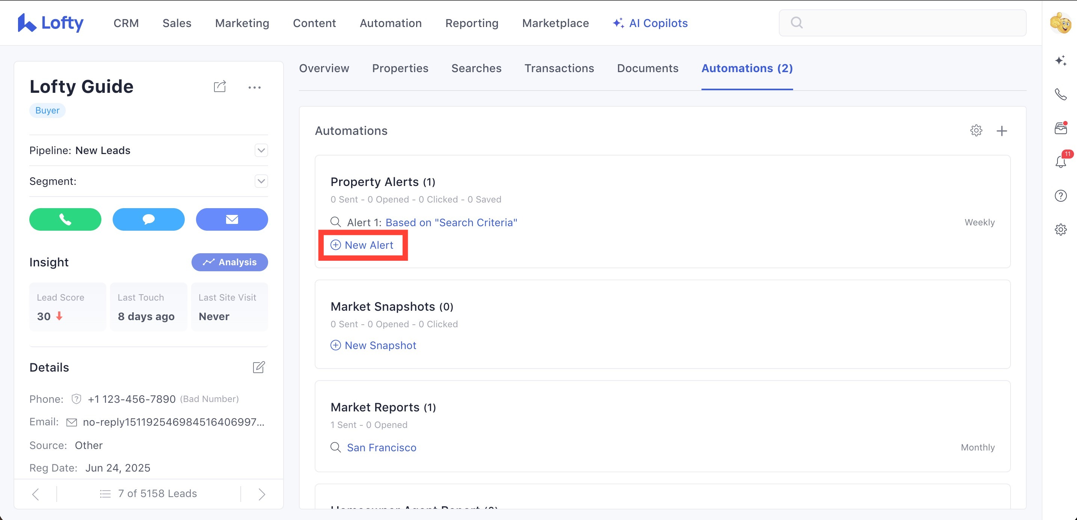Click the Buyer tag
Viewport: 1077px width, 520px height.
(x=47, y=110)
